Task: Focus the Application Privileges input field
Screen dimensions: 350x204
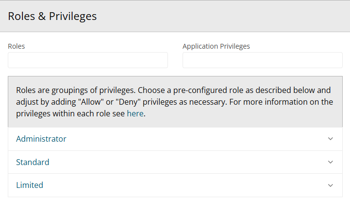Action: click(x=262, y=60)
